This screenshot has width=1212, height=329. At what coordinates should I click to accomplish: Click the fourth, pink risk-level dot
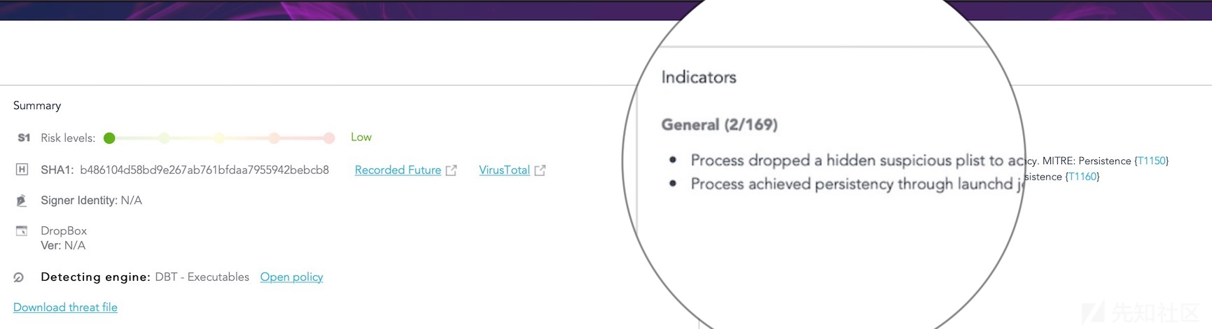pyautogui.click(x=274, y=138)
